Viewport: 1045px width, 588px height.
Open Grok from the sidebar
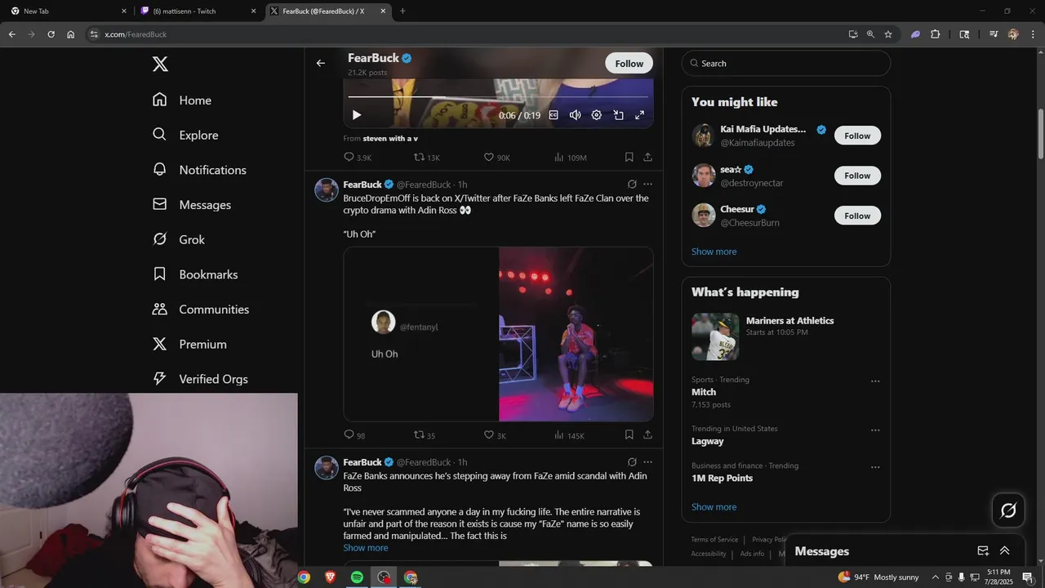178,240
